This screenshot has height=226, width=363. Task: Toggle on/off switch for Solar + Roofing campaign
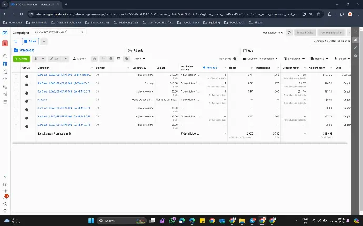click(27, 76)
